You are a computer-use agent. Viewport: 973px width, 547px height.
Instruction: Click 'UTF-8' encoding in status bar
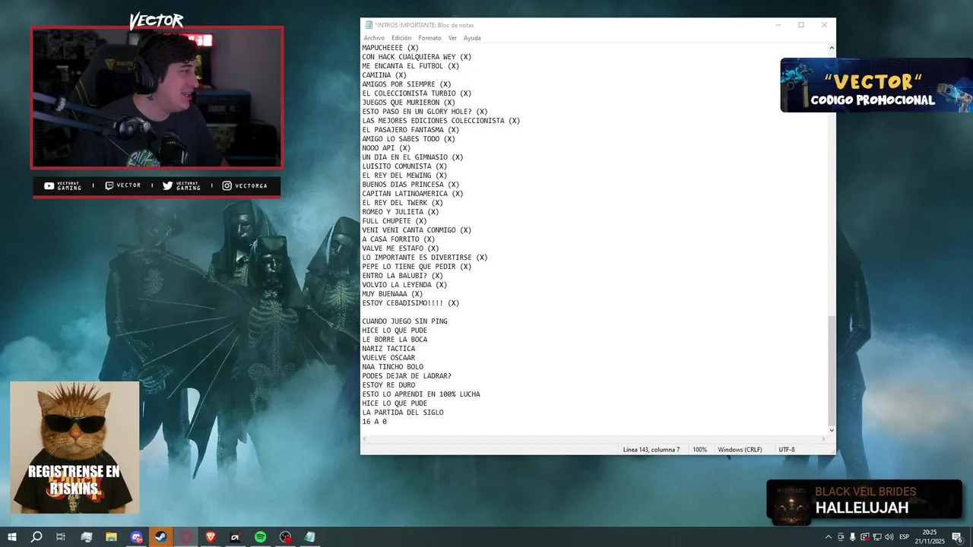click(x=787, y=450)
